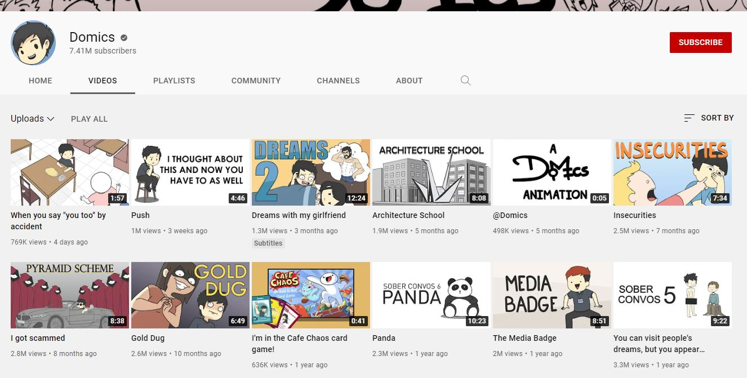
Task: Click the 'When you say "you too" by accident' title
Action: (59, 221)
